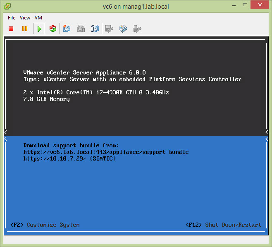Click the vCenter Server Appliance 6.0.0 text
This screenshot has height=247, width=272.
(x=84, y=72)
